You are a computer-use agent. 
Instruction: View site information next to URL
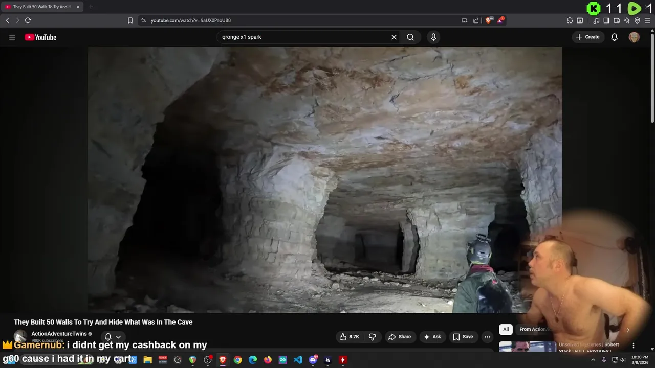[x=143, y=20]
